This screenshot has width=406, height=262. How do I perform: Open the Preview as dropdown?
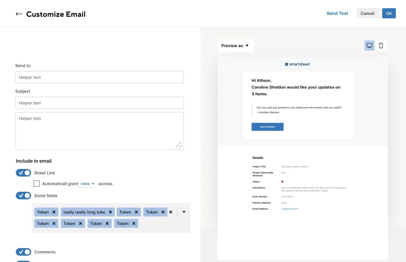click(x=235, y=46)
